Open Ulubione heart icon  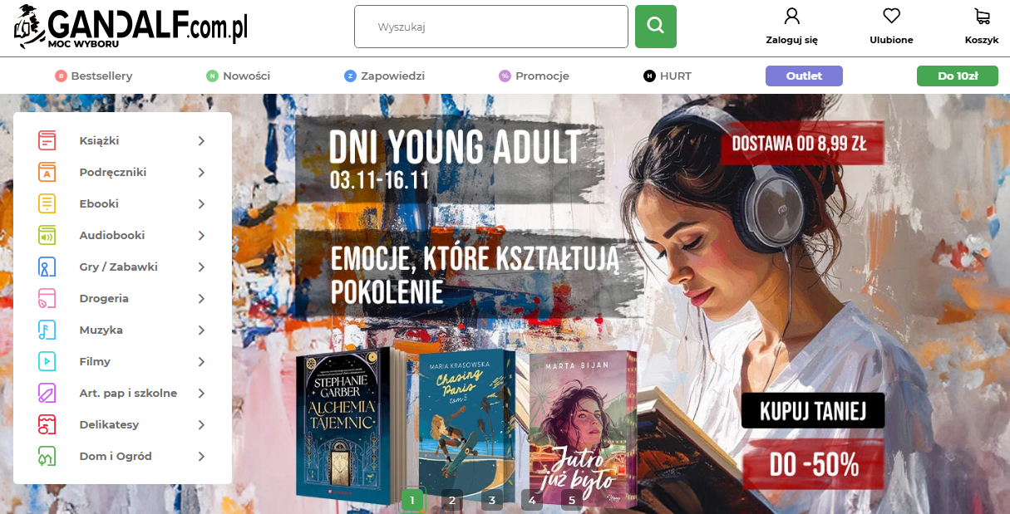pyautogui.click(x=891, y=16)
